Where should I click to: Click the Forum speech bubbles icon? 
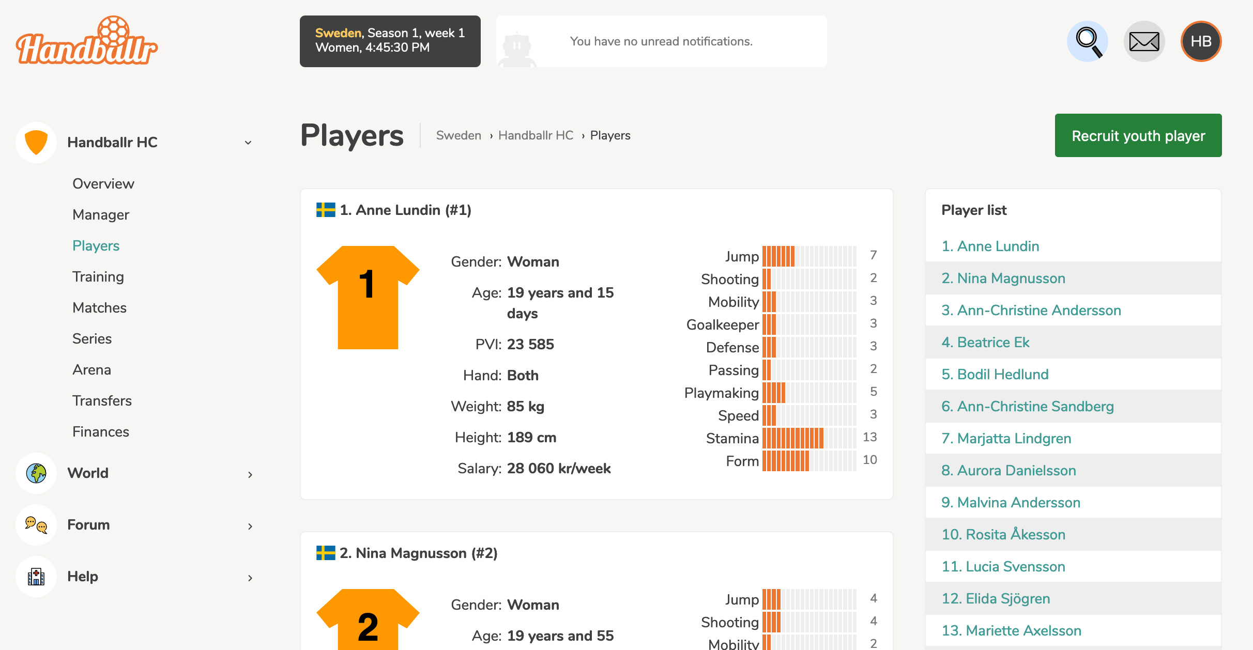[x=36, y=524]
